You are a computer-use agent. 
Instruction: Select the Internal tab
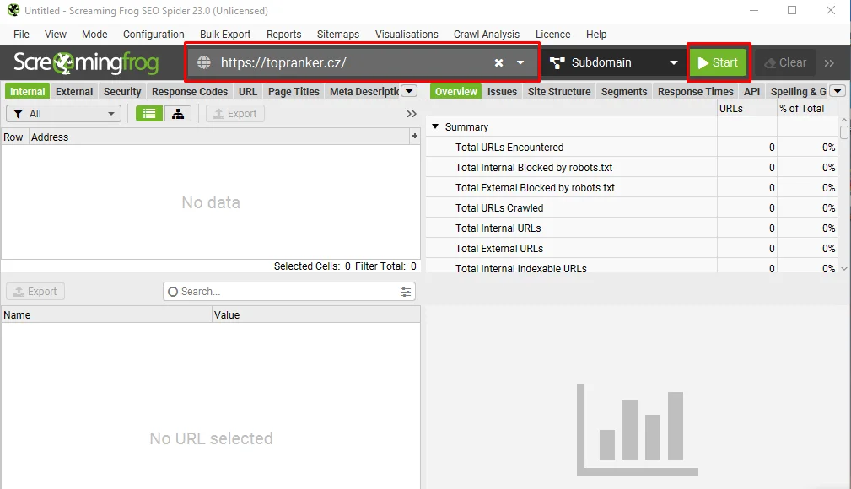[27, 91]
